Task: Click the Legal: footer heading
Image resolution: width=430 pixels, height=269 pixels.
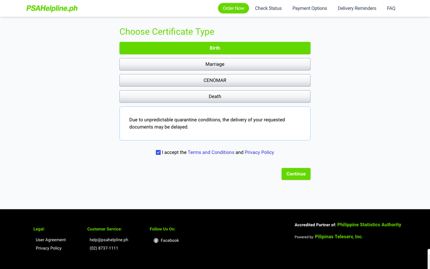Action: 39,229
